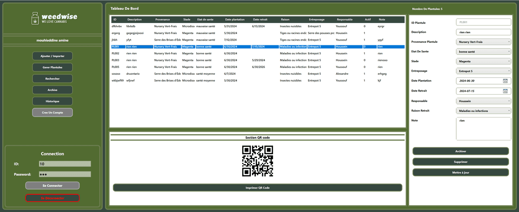Sort by the Stade column header
Viewport: 519px width, 212px height.
187,19
